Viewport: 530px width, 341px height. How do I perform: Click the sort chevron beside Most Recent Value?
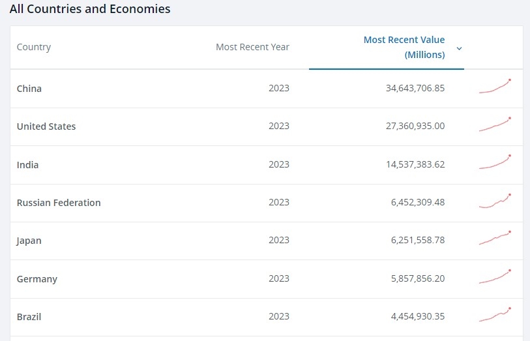point(459,48)
